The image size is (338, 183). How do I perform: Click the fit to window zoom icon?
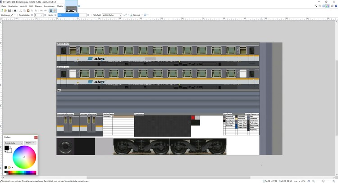click(309, 181)
